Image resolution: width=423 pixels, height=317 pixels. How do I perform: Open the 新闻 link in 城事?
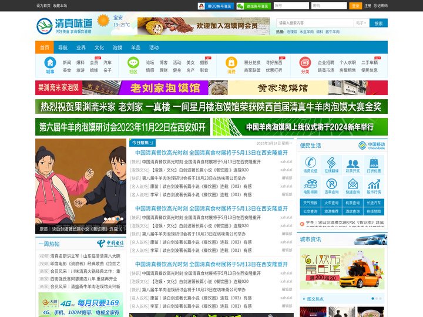point(67,63)
